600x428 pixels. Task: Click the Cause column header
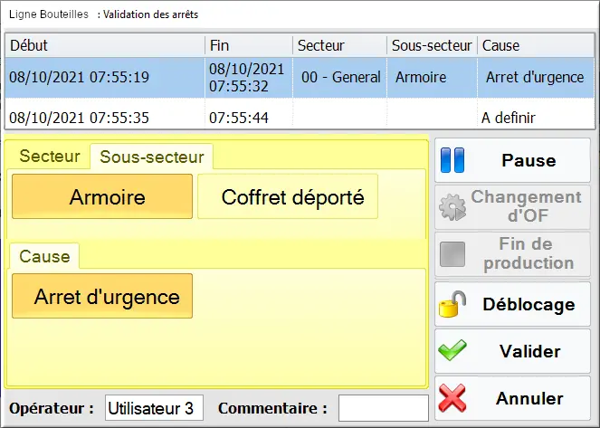(536, 45)
